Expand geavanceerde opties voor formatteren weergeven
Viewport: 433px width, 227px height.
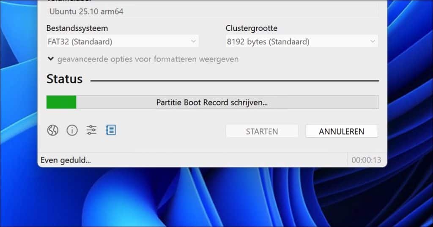tap(143, 59)
